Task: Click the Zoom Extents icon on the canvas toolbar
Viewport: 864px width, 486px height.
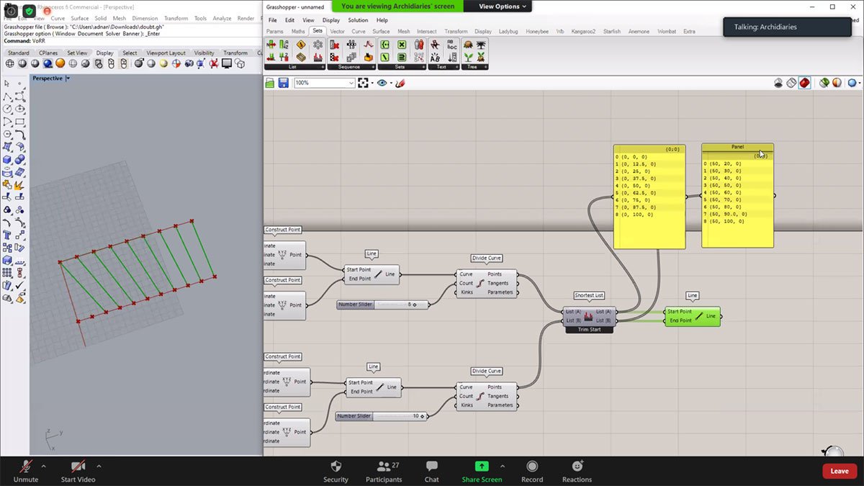Action: click(364, 82)
